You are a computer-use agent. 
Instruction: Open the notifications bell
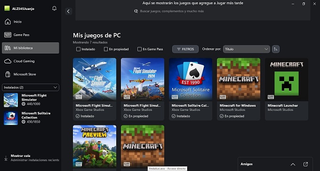(x=54, y=8)
